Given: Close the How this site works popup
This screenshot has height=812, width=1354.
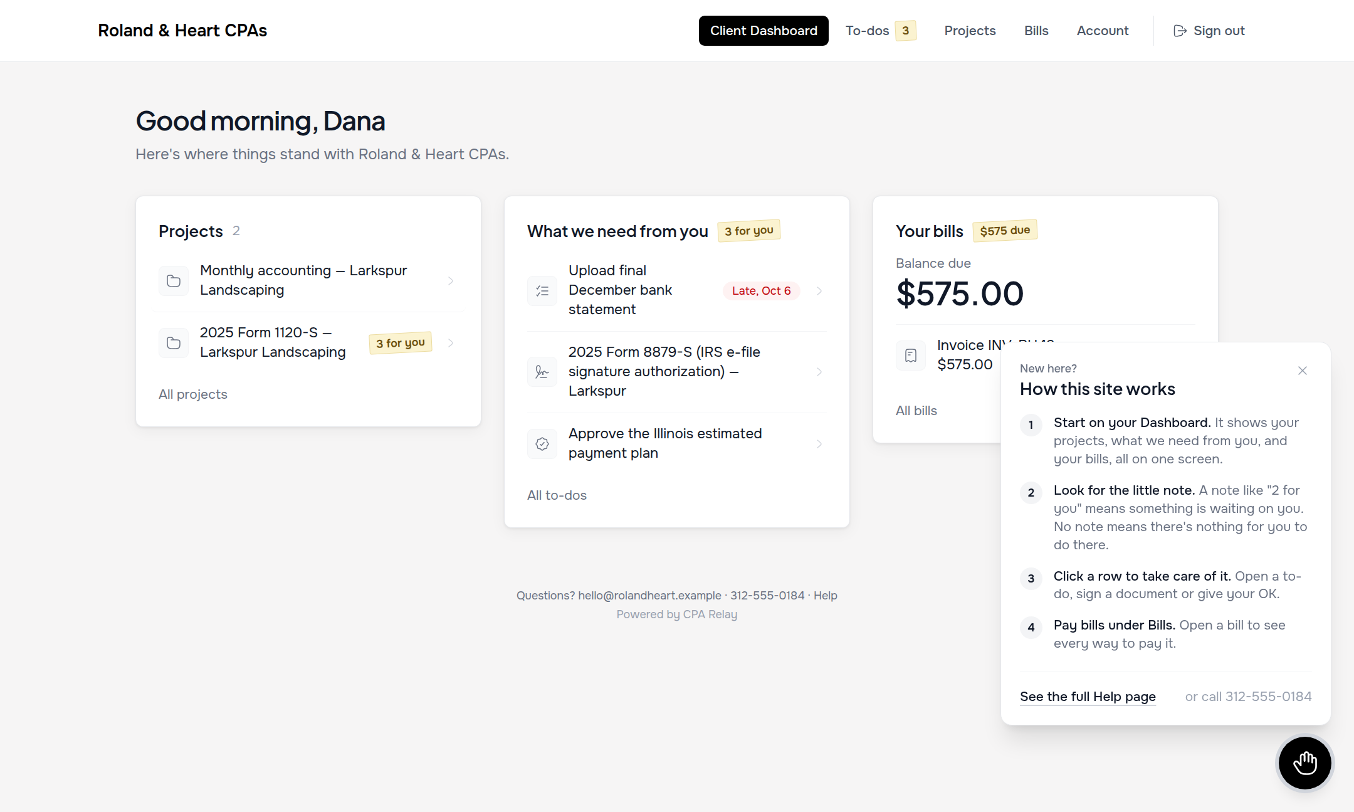Looking at the screenshot, I should pos(1303,371).
